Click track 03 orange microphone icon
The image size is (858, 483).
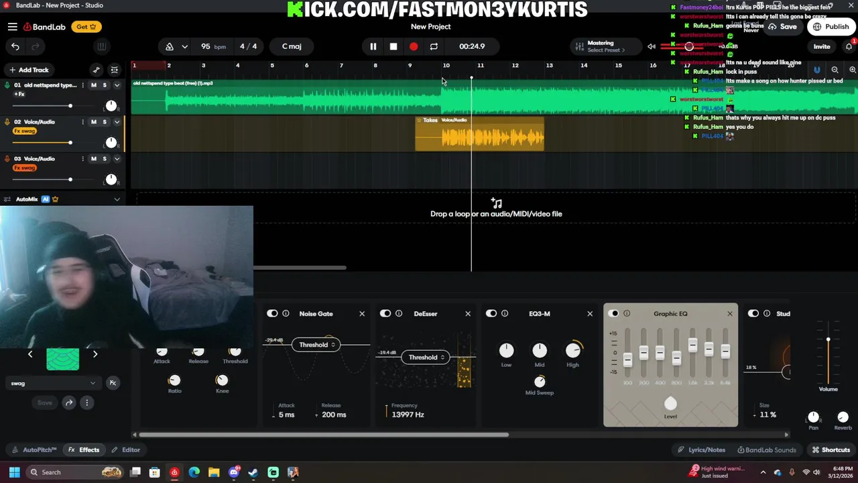(x=7, y=159)
